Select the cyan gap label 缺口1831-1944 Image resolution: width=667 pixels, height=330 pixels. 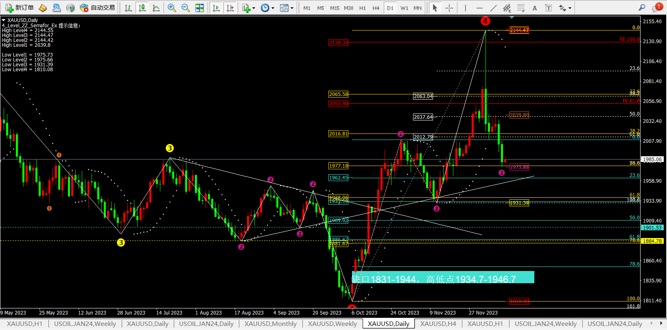[x=443, y=277]
